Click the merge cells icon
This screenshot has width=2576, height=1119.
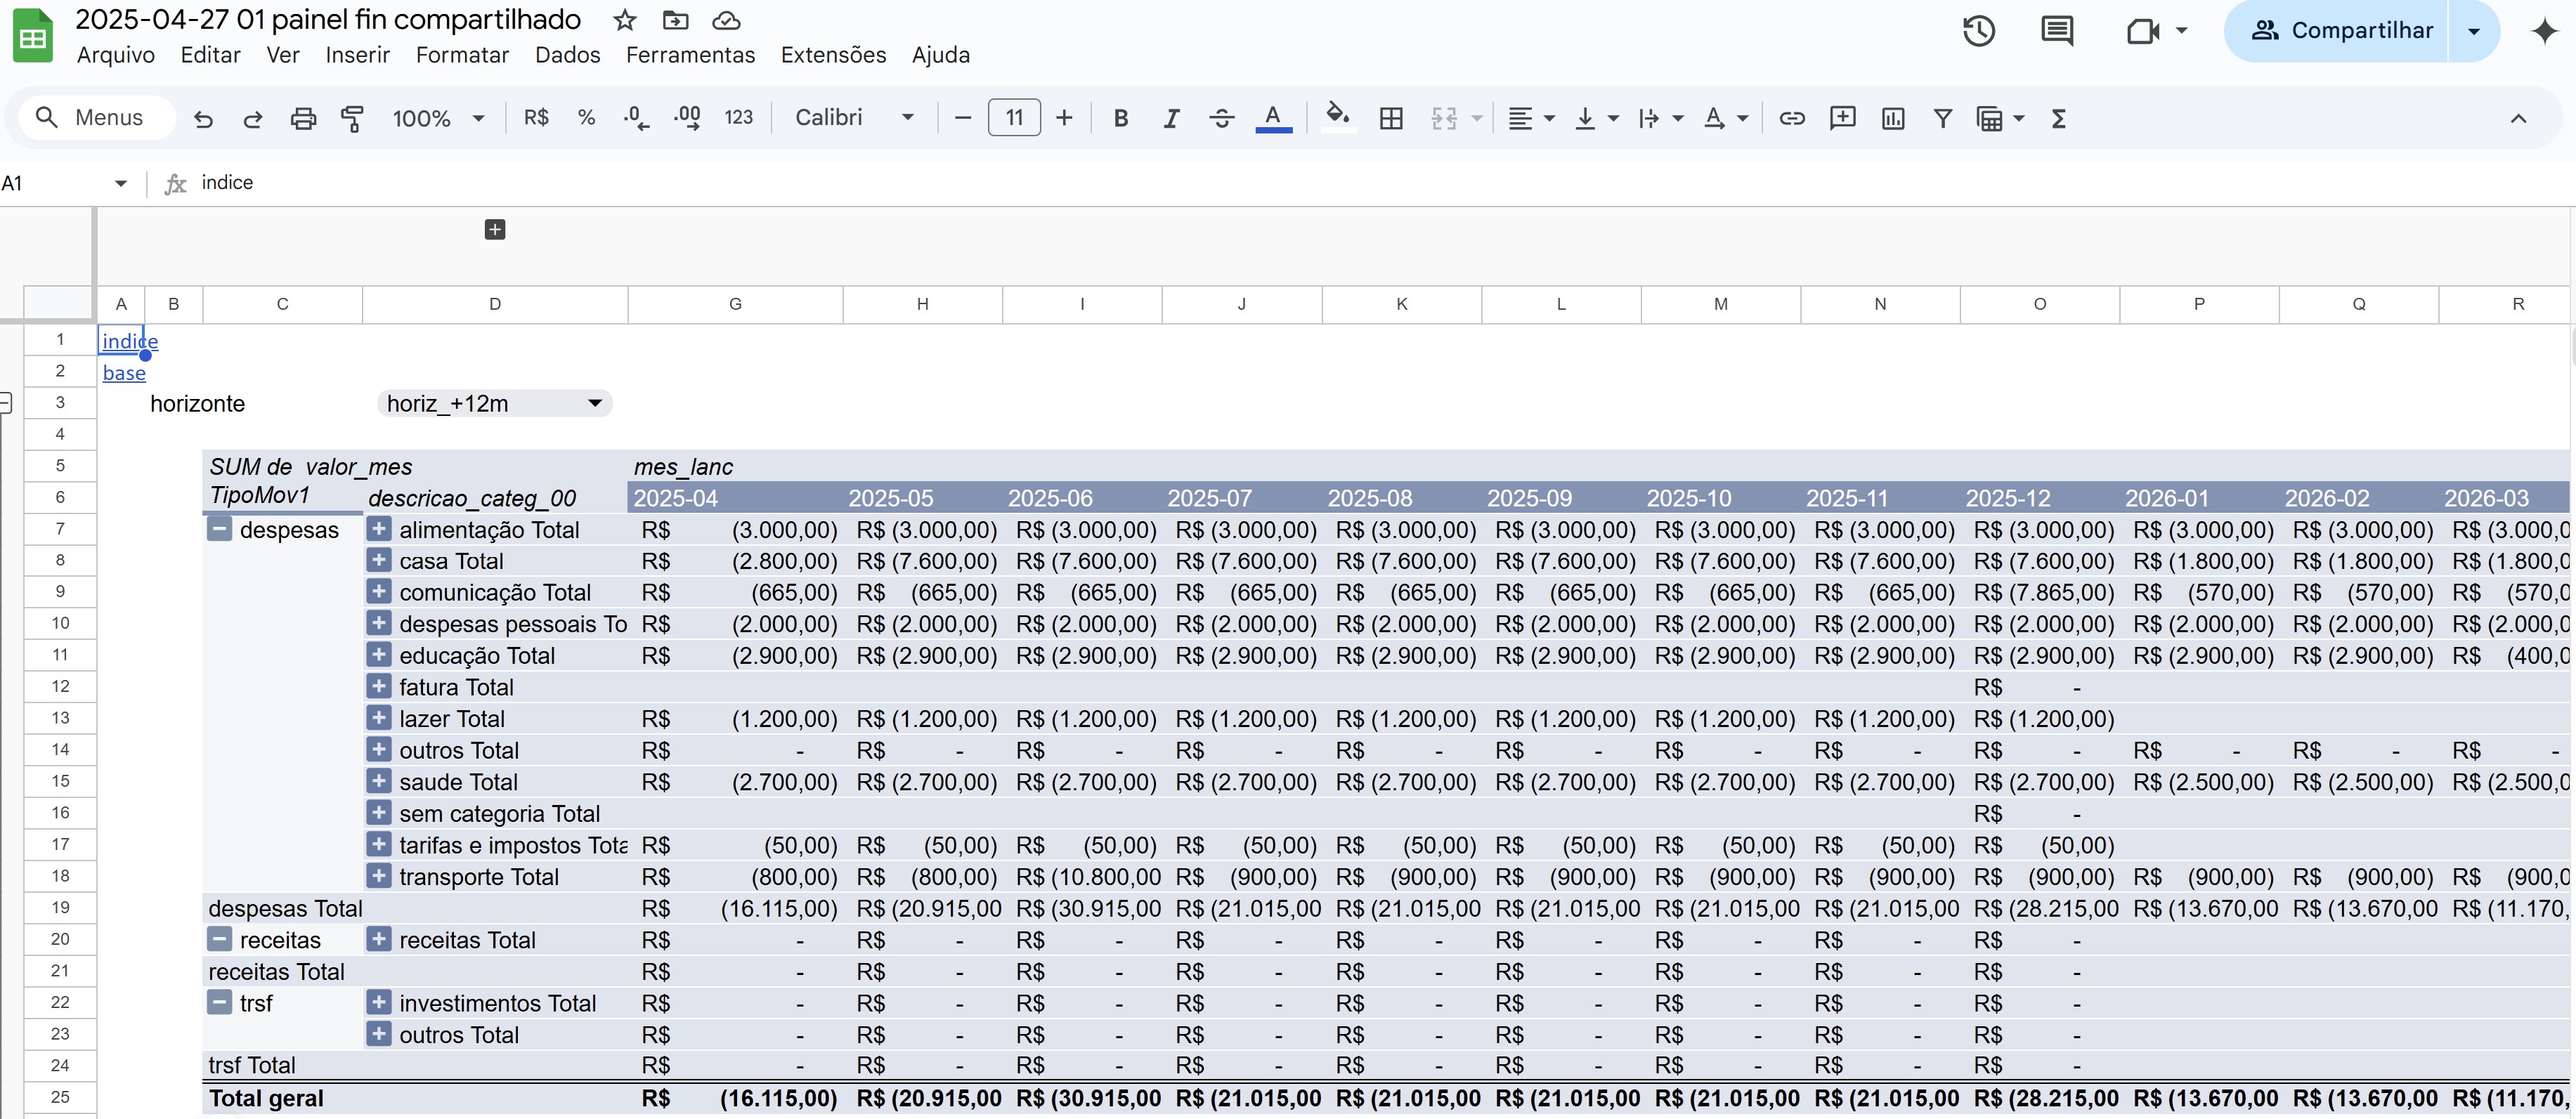1444,118
